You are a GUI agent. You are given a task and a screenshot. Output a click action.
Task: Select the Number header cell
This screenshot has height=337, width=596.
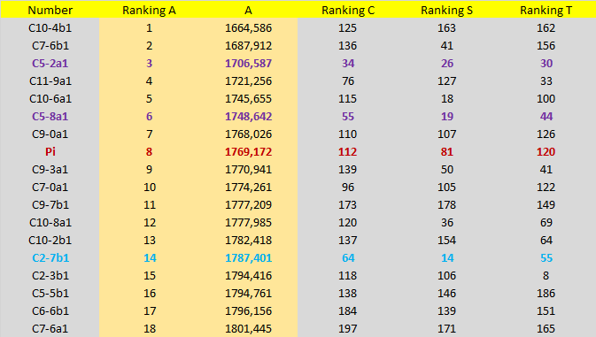50,11
